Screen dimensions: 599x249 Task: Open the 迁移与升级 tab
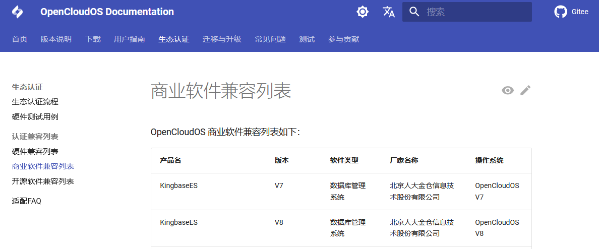pyautogui.click(x=222, y=39)
